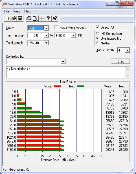Click the write value 19739
The width and height of the screenshot is (136, 174).
pos(110,117)
